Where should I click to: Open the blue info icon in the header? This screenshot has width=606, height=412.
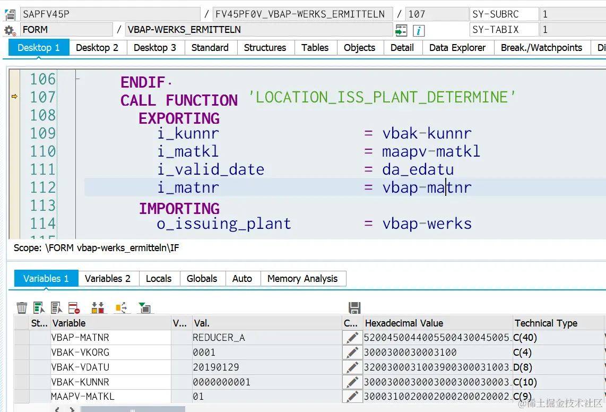pos(419,30)
